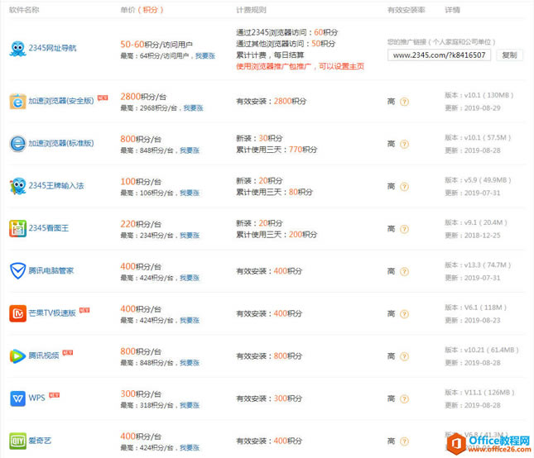This screenshot has width=534, height=458.
Task: Click help icon in 加速浏览器(标准版) row
Action: (404, 144)
